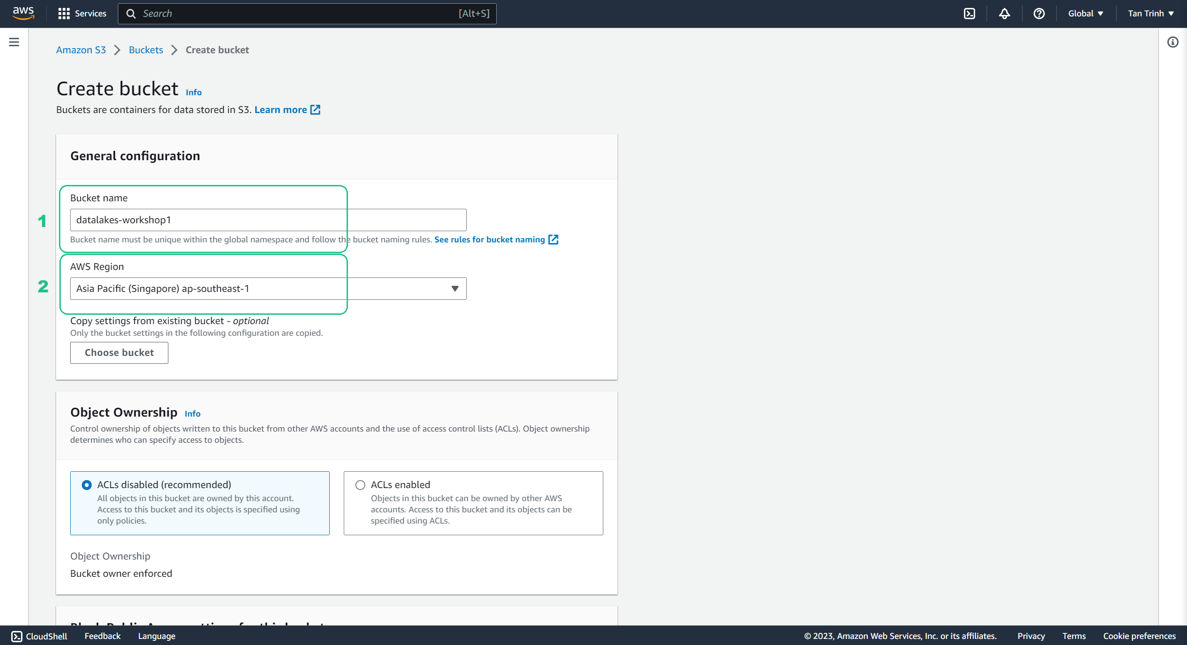Open Info link beside Create bucket title
The image size is (1187, 645).
pyautogui.click(x=194, y=92)
